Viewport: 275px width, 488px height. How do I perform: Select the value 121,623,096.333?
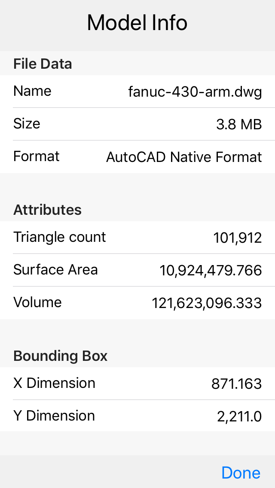coord(207,303)
